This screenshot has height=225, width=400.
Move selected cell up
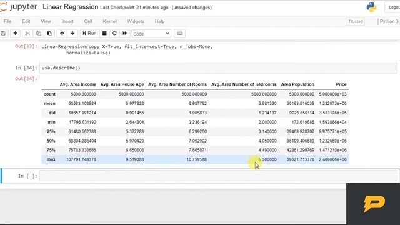pos(62,33)
